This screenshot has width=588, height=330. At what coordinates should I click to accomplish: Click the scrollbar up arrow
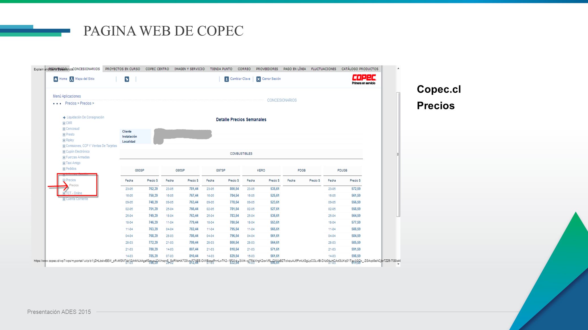[398, 68]
